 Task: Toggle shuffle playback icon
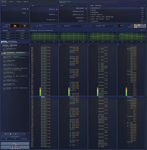[x=24, y=134]
